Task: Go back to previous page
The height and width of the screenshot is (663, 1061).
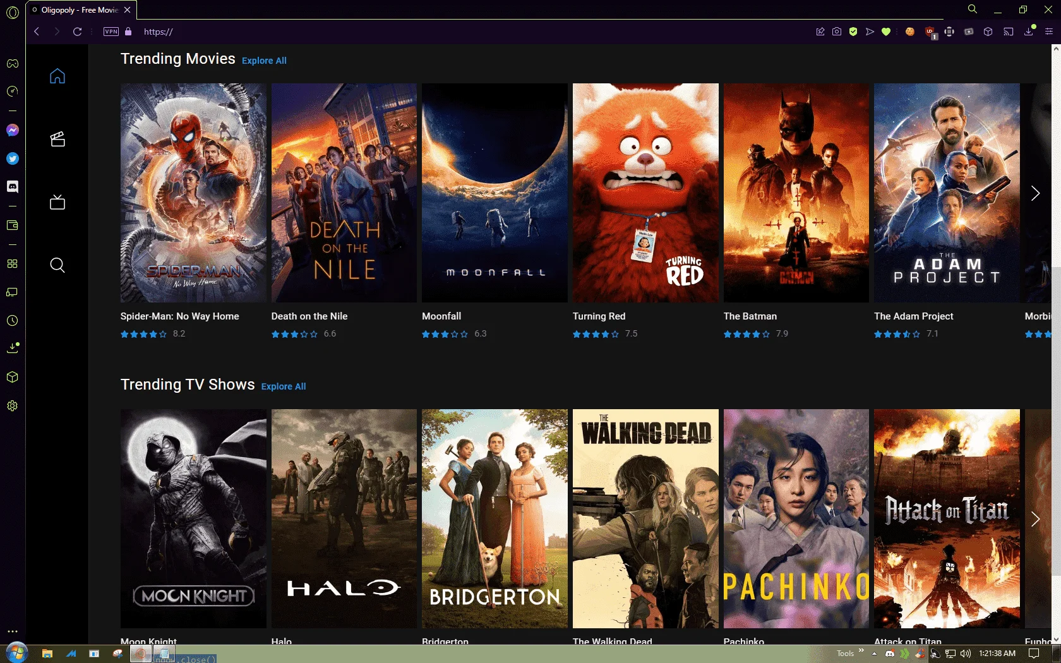Action: pyautogui.click(x=37, y=32)
